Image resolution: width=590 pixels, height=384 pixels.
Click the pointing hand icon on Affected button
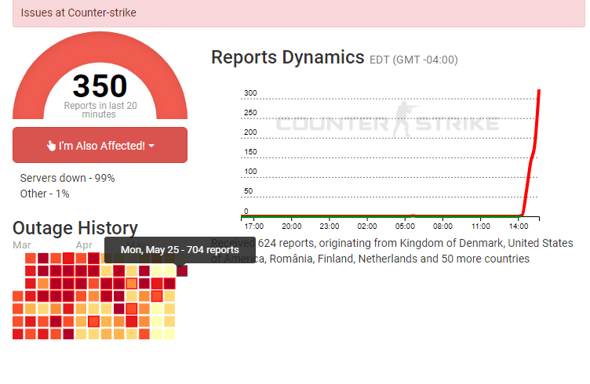pos(51,146)
